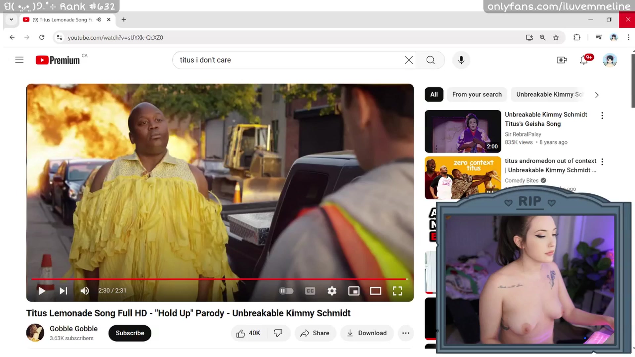Viewport: 635px width, 357px height.
Task: Open titus andromedon out of context title
Action: (x=551, y=165)
